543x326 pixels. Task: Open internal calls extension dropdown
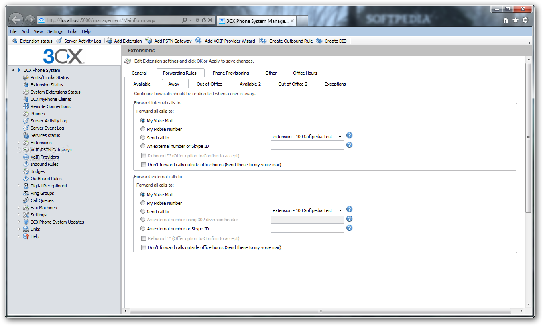307,137
